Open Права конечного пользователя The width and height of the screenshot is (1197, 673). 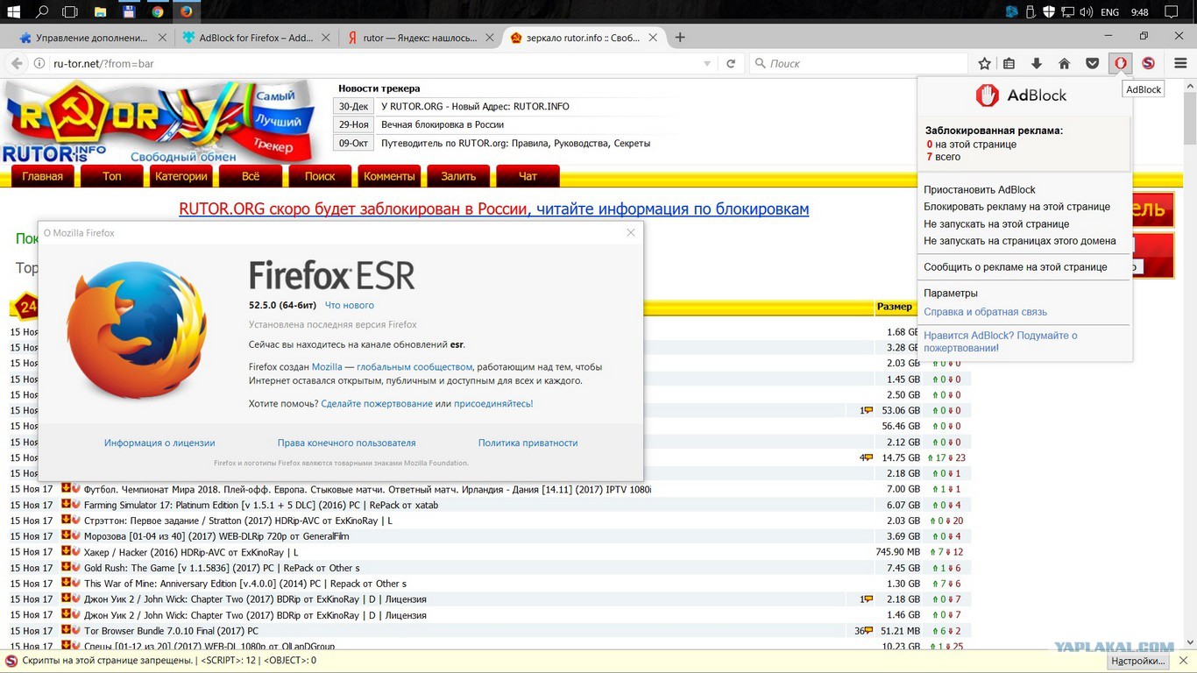click(347, 443)
